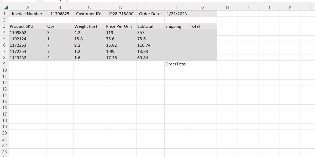
Task: Click subtotal value 110.74
Action: point(150,45)
